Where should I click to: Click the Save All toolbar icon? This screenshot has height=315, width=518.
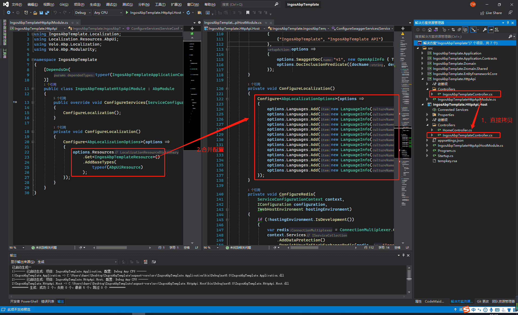47,13
